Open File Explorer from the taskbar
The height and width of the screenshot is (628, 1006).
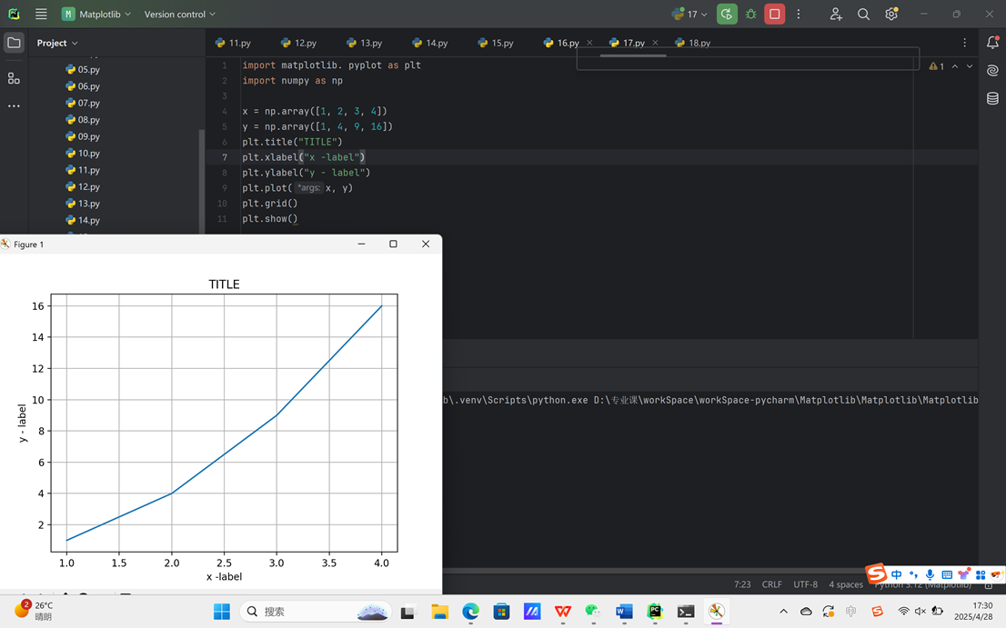click(439, 612)
